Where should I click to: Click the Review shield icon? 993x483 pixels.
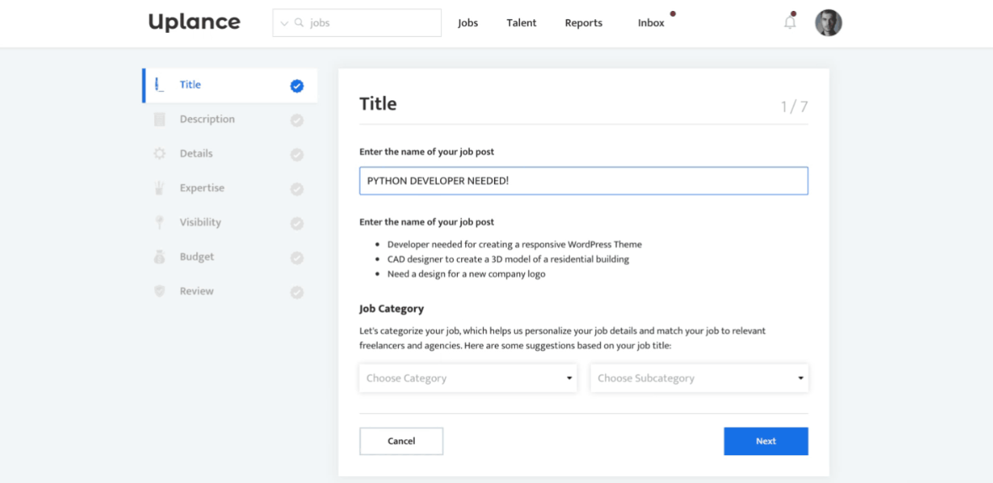(160, 291)
